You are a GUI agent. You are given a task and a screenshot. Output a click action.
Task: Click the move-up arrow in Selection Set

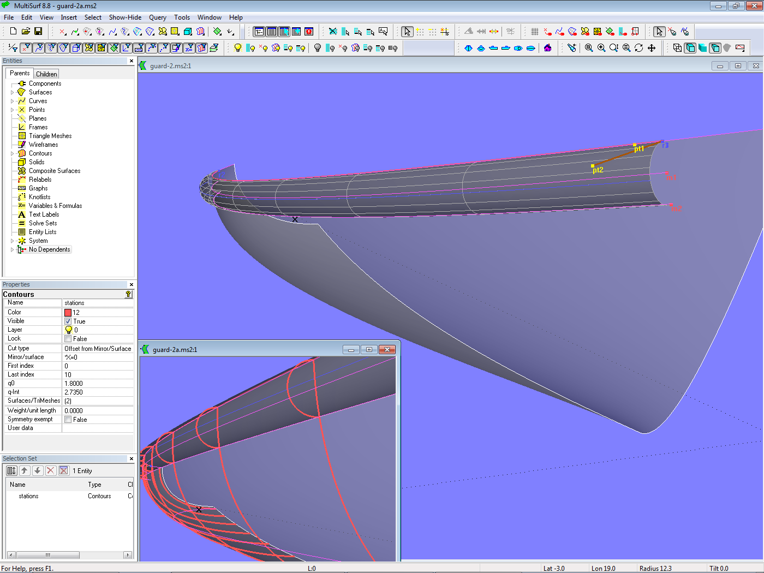click(x=25, y=470)
